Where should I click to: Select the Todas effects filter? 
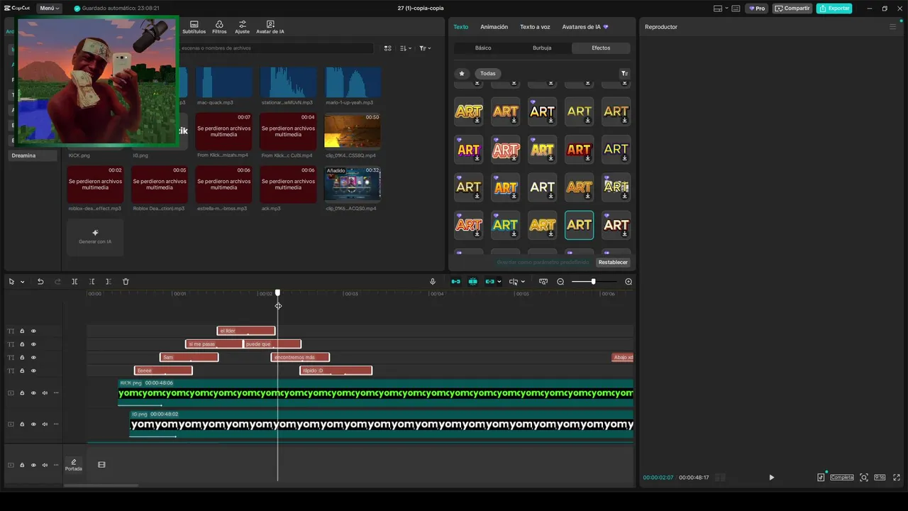click(x=488, y=73)
